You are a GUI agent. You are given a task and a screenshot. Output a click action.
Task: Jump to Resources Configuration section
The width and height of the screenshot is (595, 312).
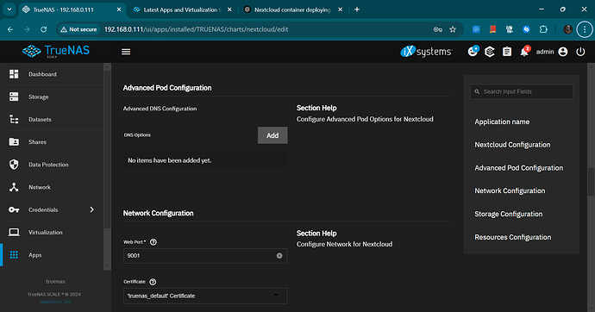click(x=513, y=237)
